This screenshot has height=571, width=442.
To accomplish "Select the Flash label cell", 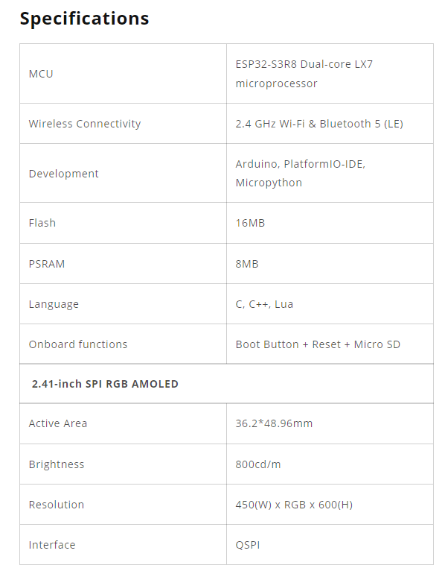I will 124,223.
